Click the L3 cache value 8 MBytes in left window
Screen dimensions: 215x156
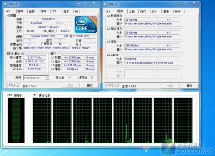72,69
